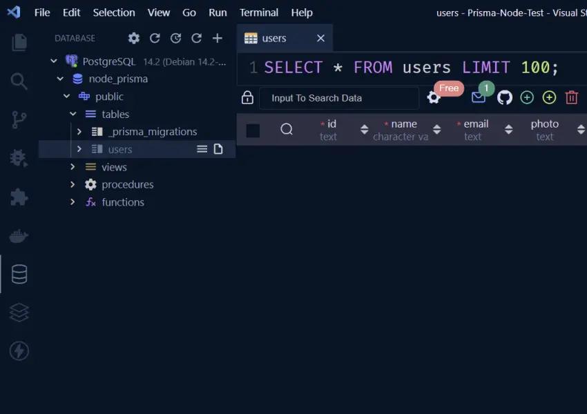
Task: Expand the views tree node
Action: coord(73,167)
